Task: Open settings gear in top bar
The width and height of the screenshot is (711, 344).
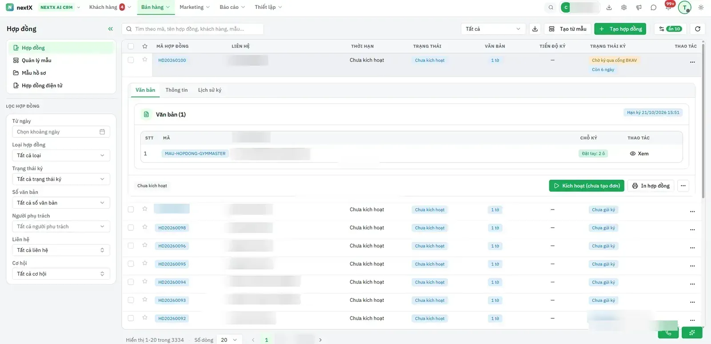Action: coord(624,8)
